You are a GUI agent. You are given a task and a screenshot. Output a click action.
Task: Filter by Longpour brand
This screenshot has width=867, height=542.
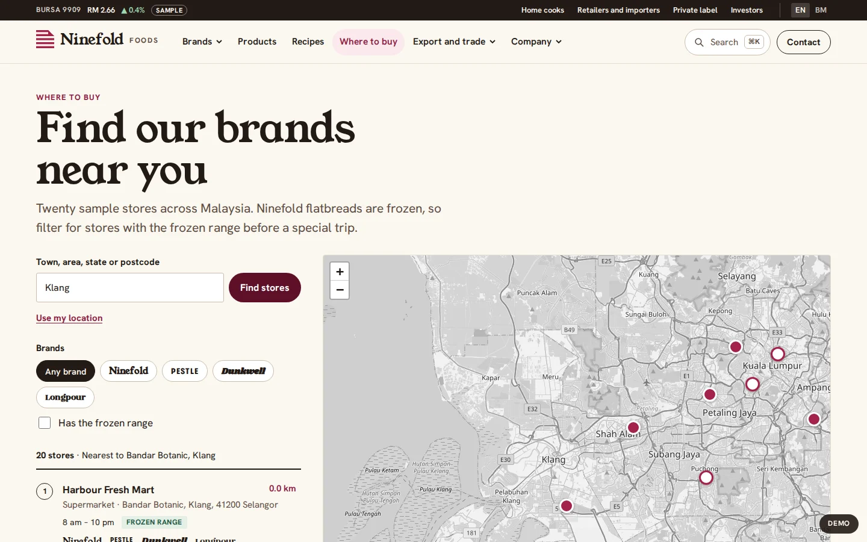pos(65,397)
